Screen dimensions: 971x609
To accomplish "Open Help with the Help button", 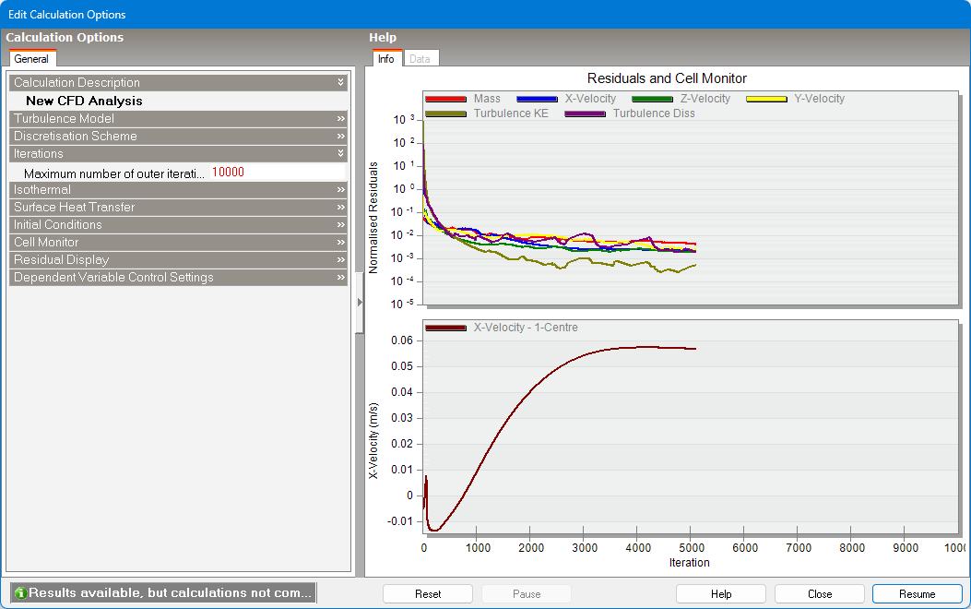I will pos(720,594).
